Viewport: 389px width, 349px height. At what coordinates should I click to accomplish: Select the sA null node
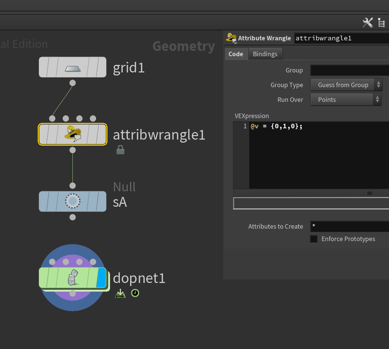[72, 201]
